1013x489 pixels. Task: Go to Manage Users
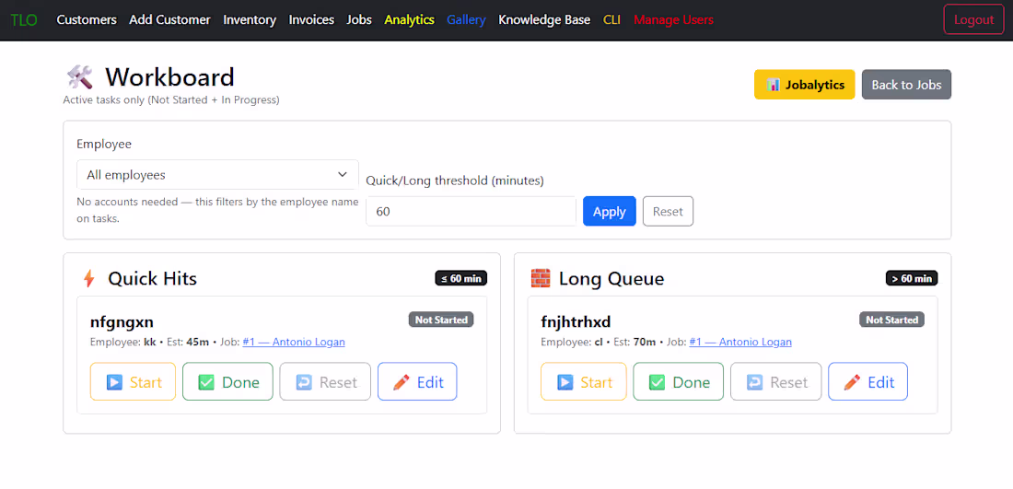674,20
